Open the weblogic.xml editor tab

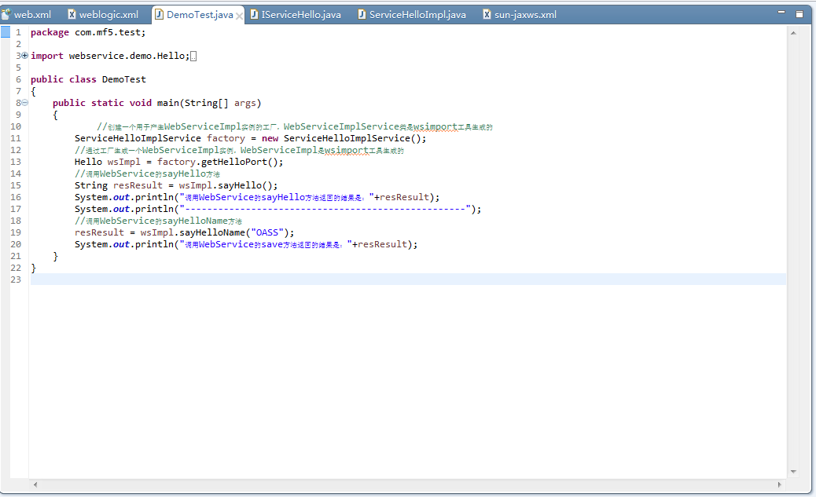click(x=108, y=14)
